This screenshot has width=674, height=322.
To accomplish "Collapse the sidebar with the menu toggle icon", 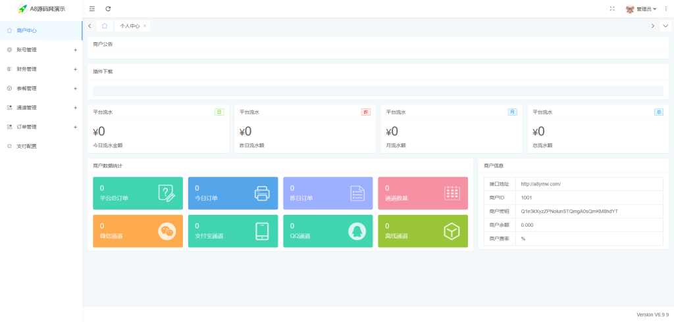I will tap(92, 9).
